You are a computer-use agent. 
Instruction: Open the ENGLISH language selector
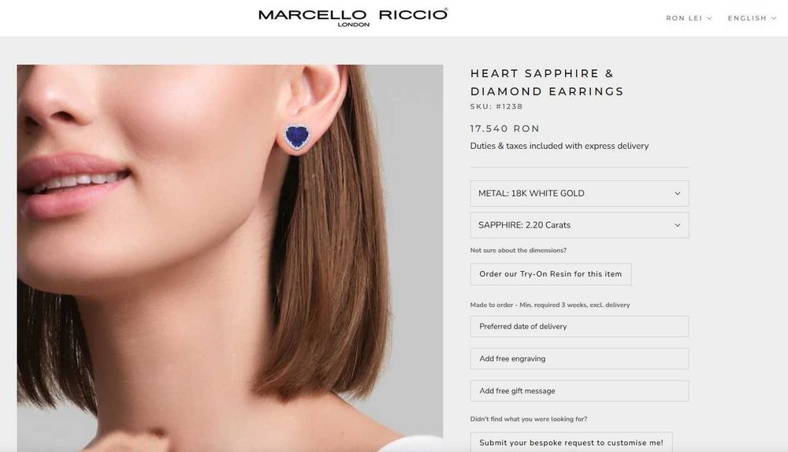point(752,18)
